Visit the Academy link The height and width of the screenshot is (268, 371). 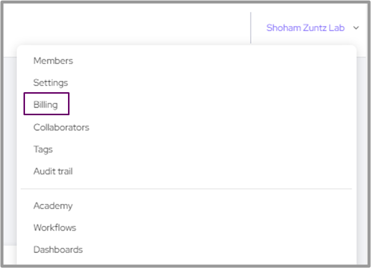[x=53, y=206]
